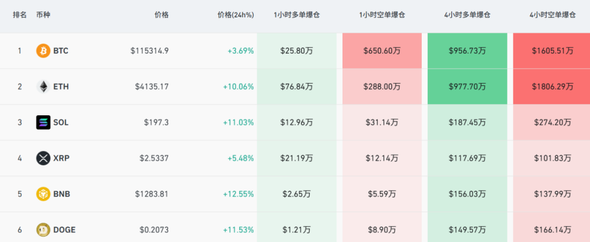
Task: Click the 排名 column header
Action: (x=19, y=15)
